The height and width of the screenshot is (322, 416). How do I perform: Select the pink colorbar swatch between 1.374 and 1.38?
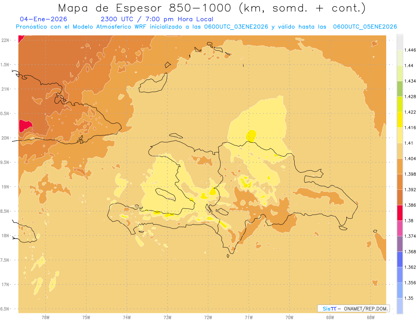click(400, 228)
